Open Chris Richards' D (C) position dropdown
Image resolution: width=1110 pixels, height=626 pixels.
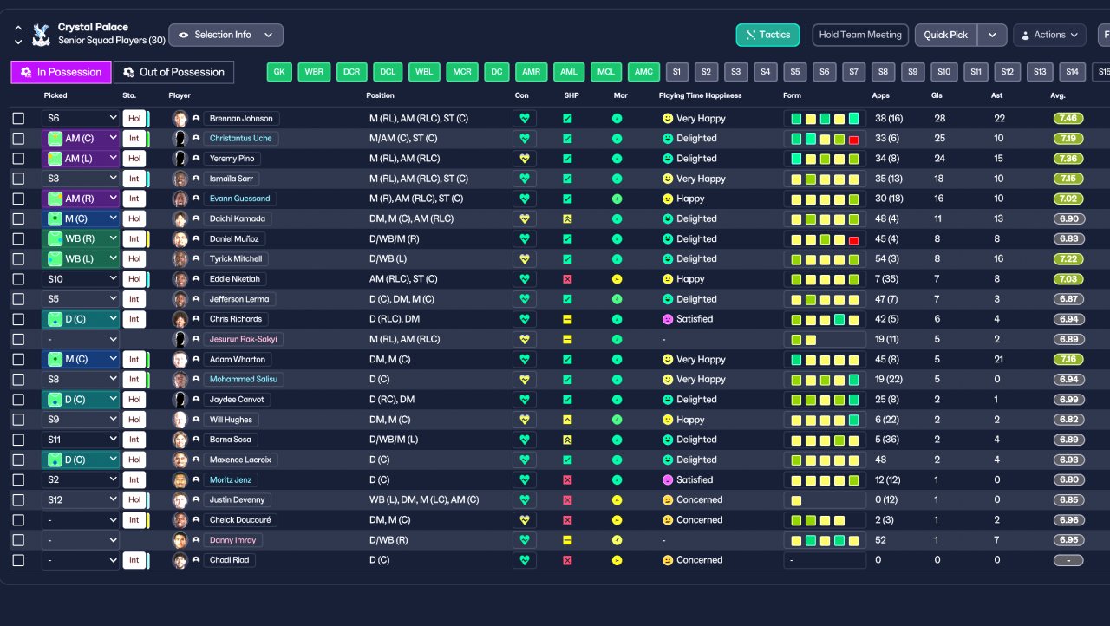[x=81, y=319]
